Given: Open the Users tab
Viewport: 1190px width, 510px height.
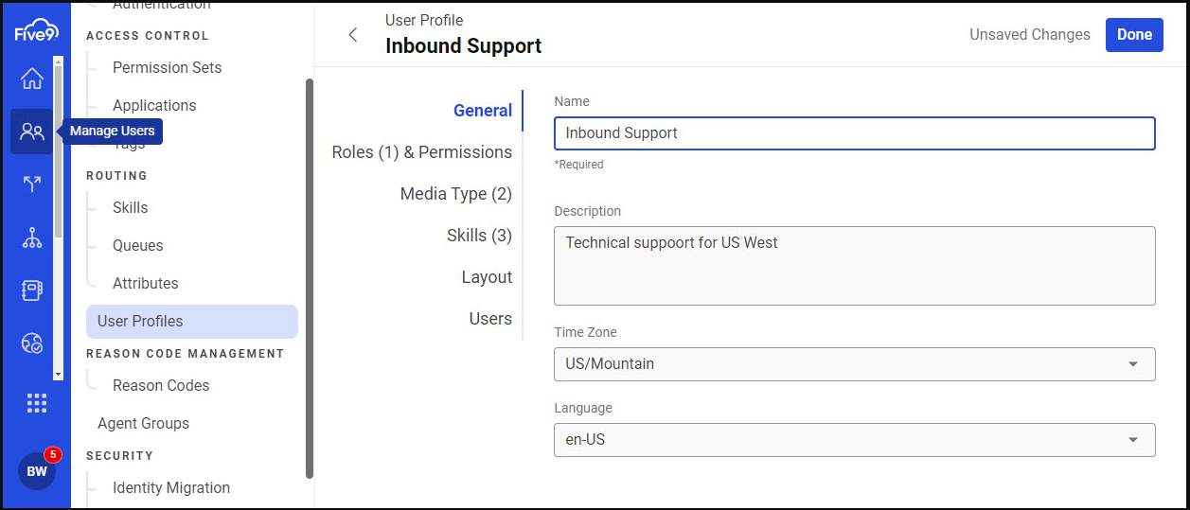Looking at the screenshot, I should pyautogui.click(x=490, y=319).
